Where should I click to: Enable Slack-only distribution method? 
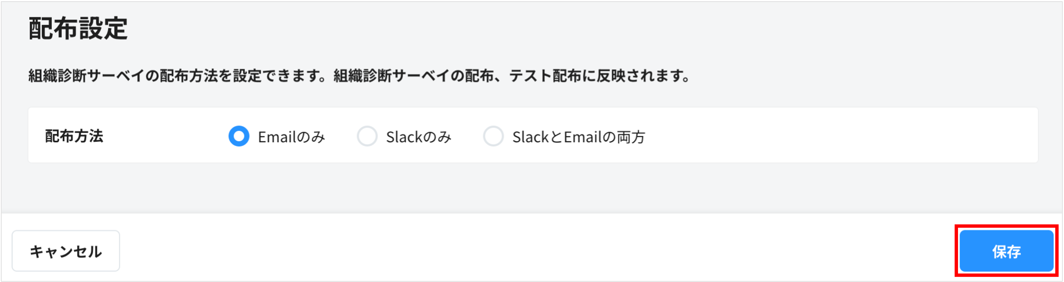coord(367,136)
